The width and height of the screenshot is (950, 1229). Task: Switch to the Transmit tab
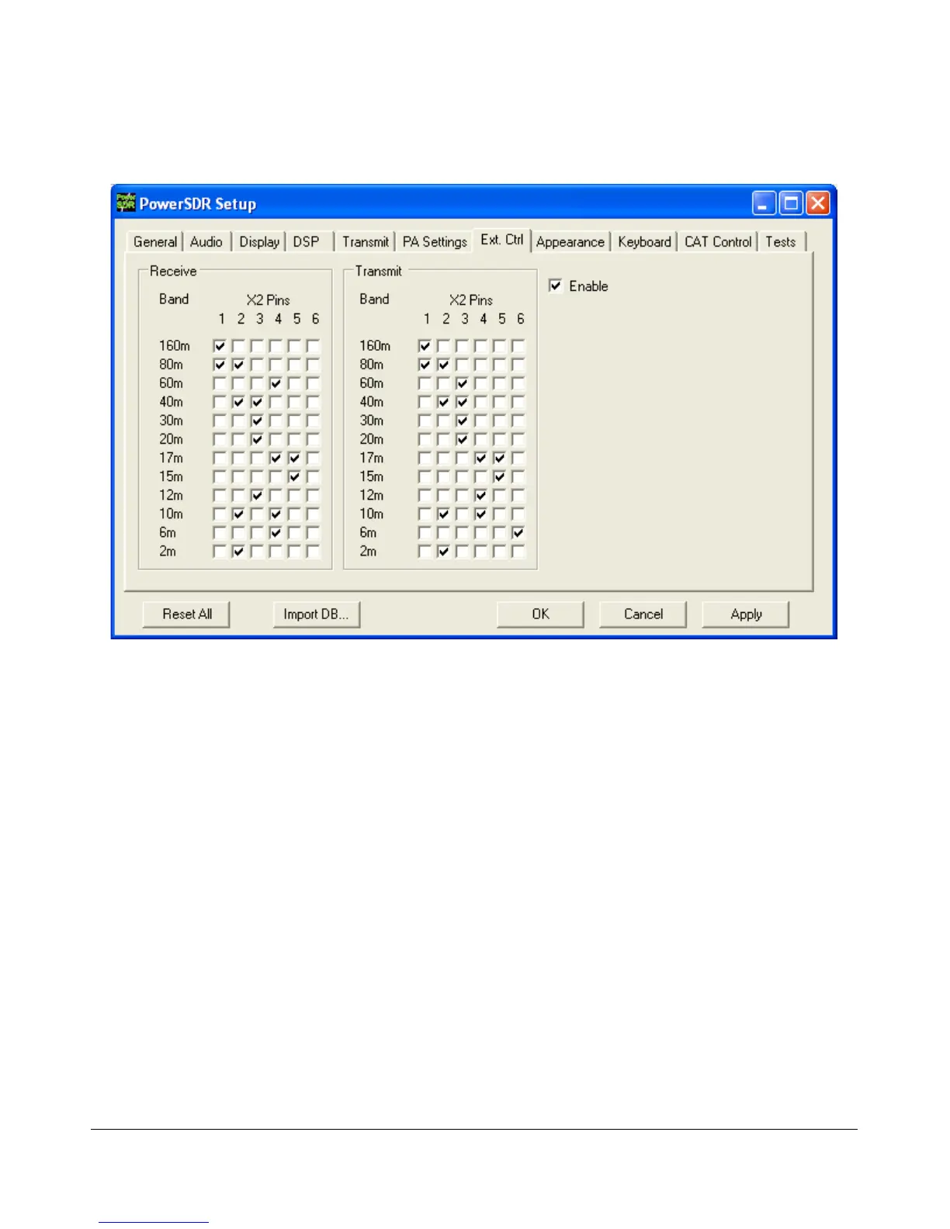coord(366,242)
